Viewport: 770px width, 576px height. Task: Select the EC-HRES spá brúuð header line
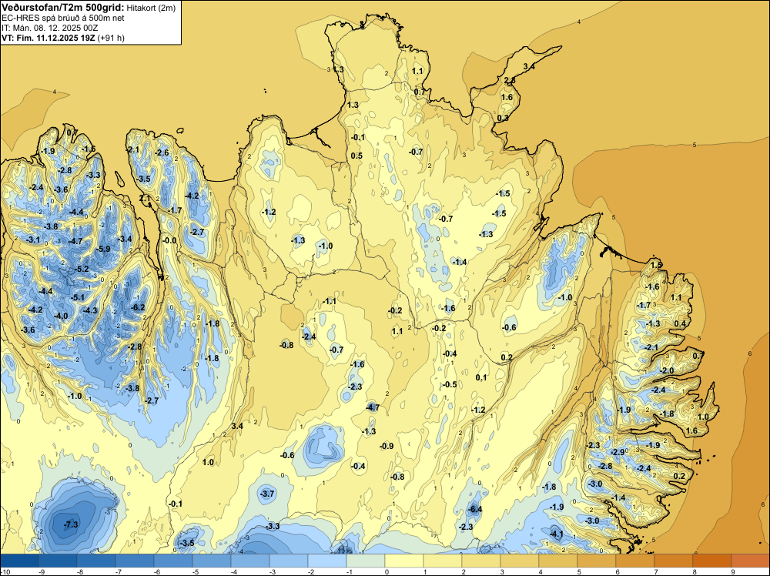[63, 18]
